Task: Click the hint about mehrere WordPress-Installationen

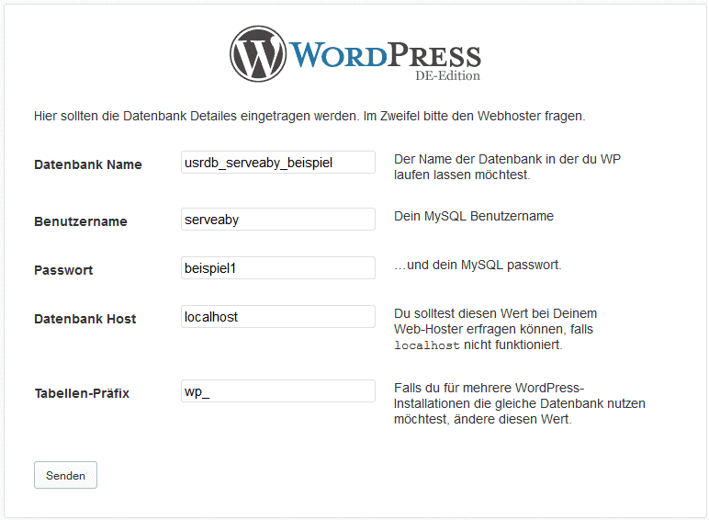Action: point(519,403)
